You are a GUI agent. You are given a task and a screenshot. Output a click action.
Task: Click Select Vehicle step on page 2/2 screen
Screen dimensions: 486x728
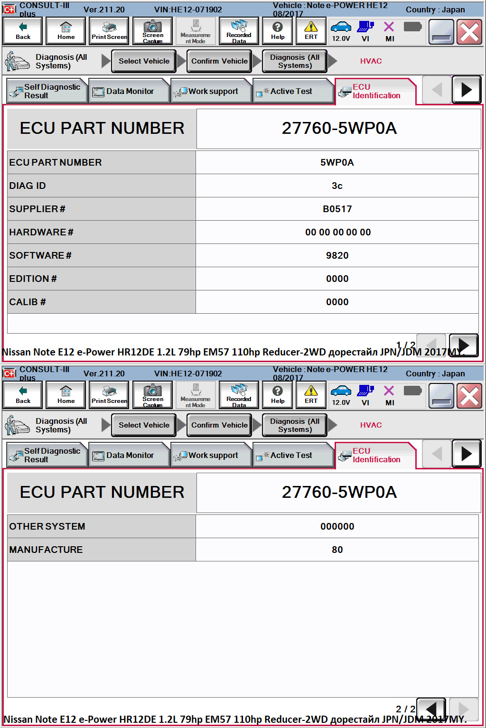144,425
